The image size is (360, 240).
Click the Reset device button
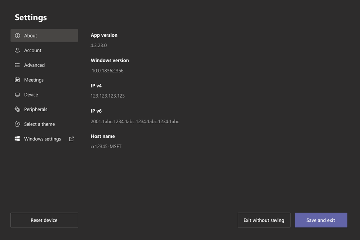click(x=44, y=220)
